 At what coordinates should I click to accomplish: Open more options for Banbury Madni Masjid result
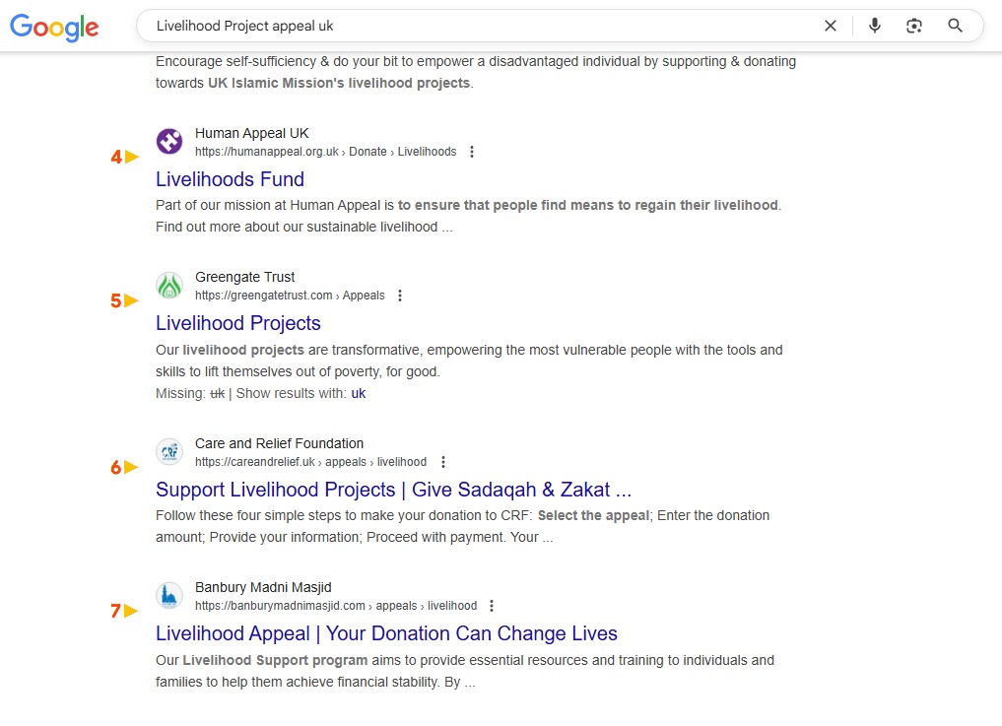pyautogui.click(x=493, y=606)
